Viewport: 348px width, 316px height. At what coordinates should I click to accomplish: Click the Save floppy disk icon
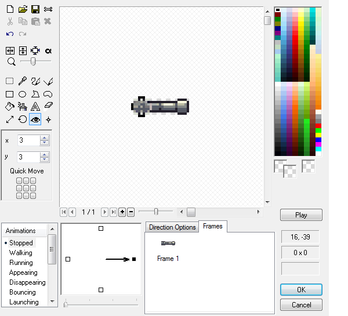tap(35, 9)
